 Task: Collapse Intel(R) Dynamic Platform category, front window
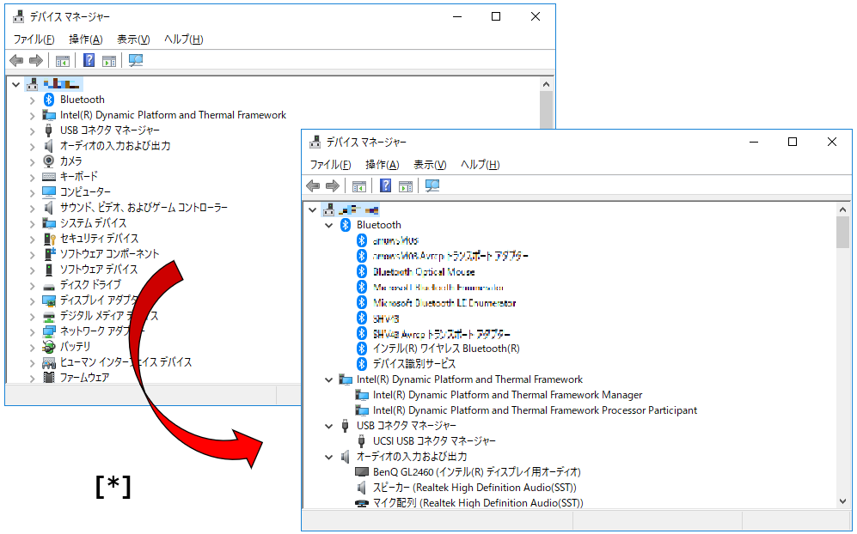pyautogui.click(x=329, y=379)
